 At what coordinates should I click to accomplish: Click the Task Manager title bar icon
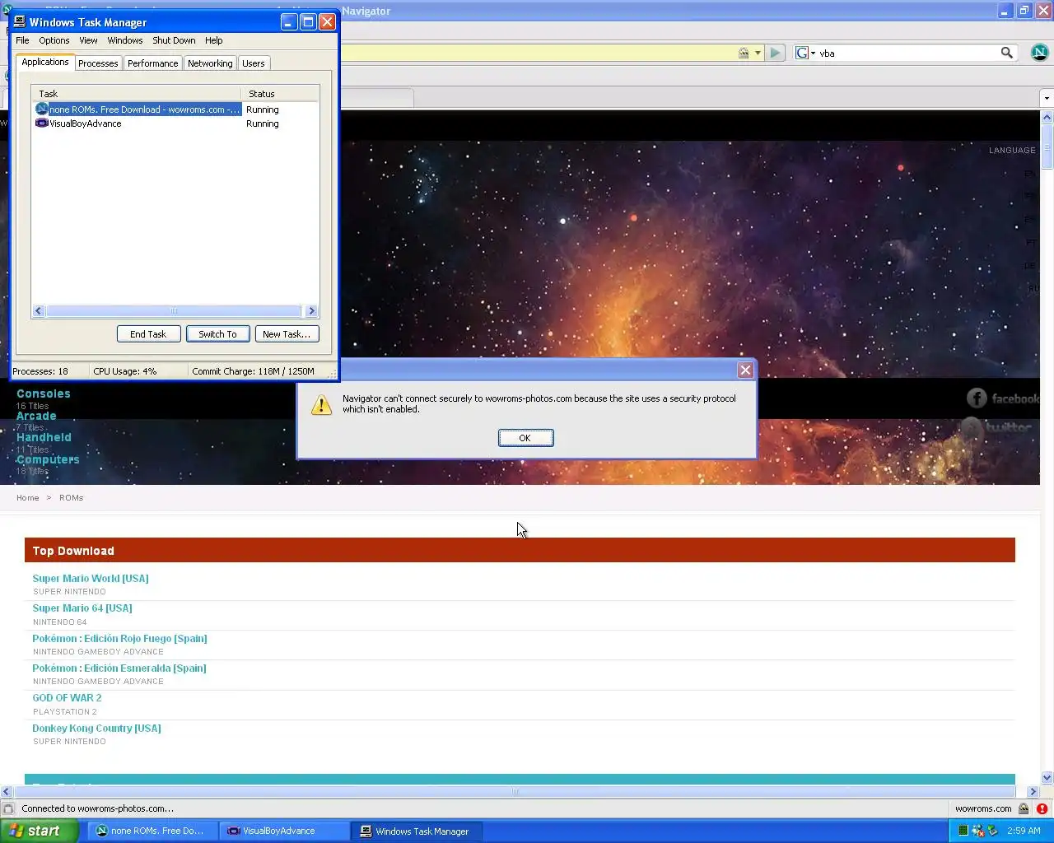(x=20, y=22)
